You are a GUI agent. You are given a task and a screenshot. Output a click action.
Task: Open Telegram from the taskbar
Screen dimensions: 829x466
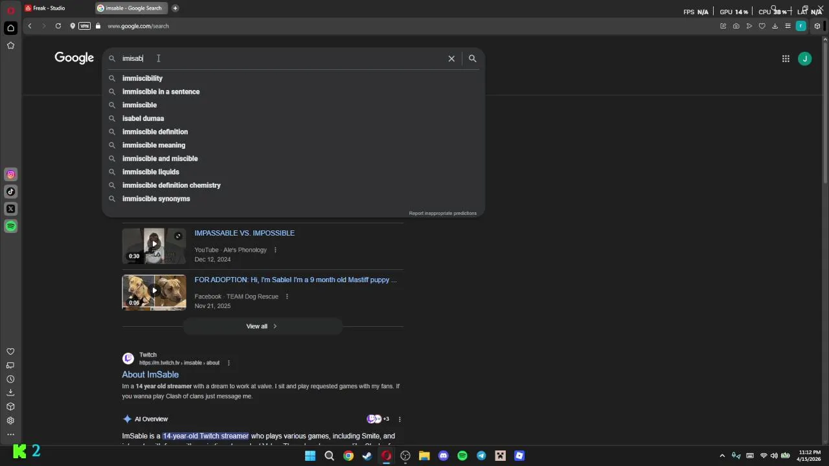point(481,456)
